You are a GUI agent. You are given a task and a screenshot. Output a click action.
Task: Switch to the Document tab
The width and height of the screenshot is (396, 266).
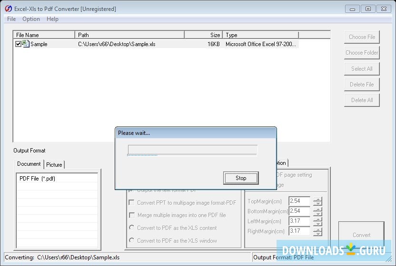pos(29,164)
